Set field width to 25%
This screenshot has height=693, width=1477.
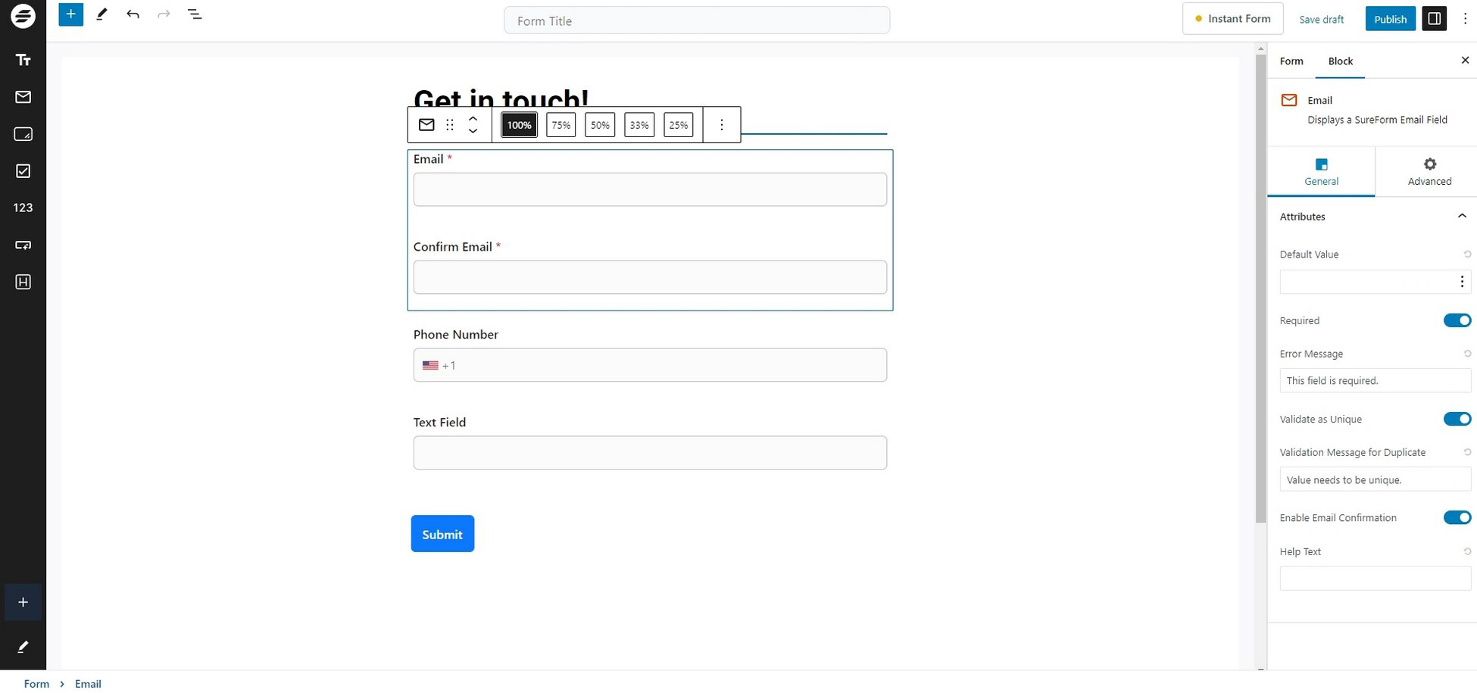point(679,125)
